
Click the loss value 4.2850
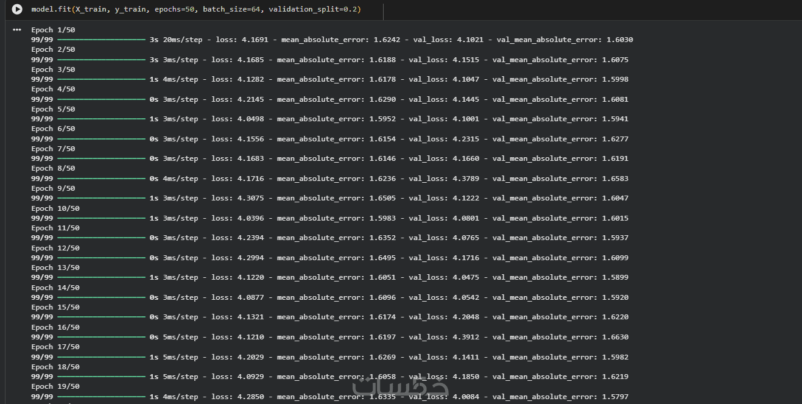click(251, 397)
